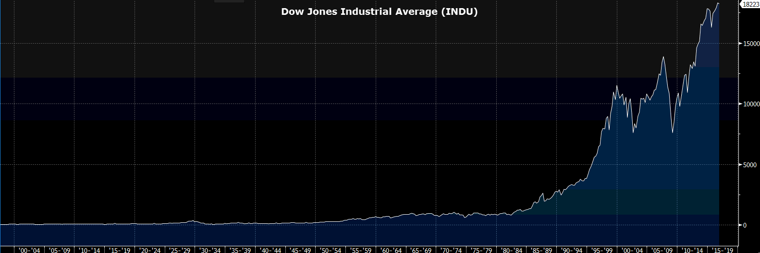Image resolution: width=760 pixels, height=253 pixels.
Task: Click the '55-'59 x-axis label
Action: (361, 250)
